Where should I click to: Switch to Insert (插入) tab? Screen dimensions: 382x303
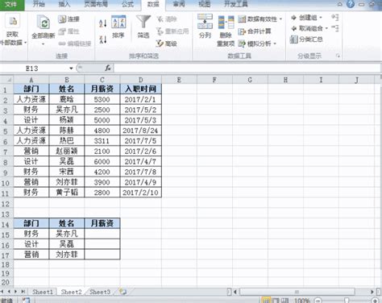tap(64, 4)
